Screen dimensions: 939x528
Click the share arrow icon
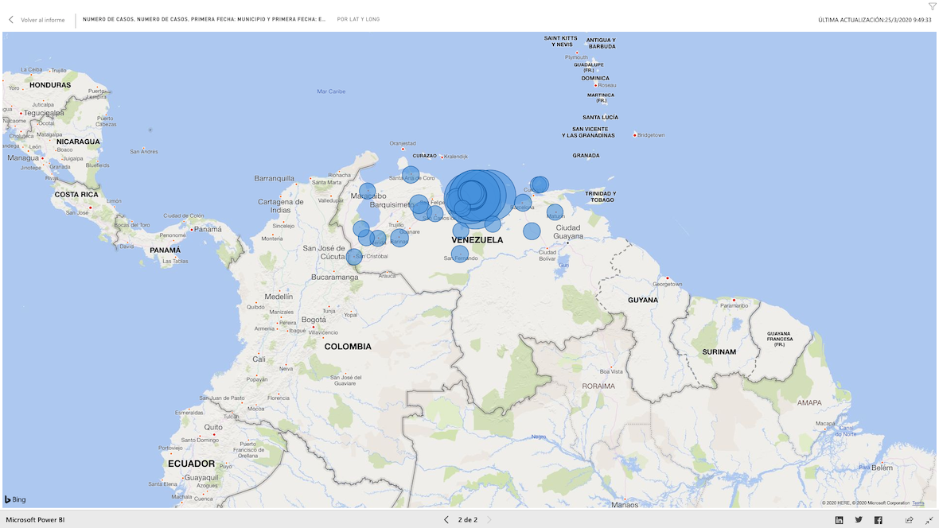coord(909,520)
